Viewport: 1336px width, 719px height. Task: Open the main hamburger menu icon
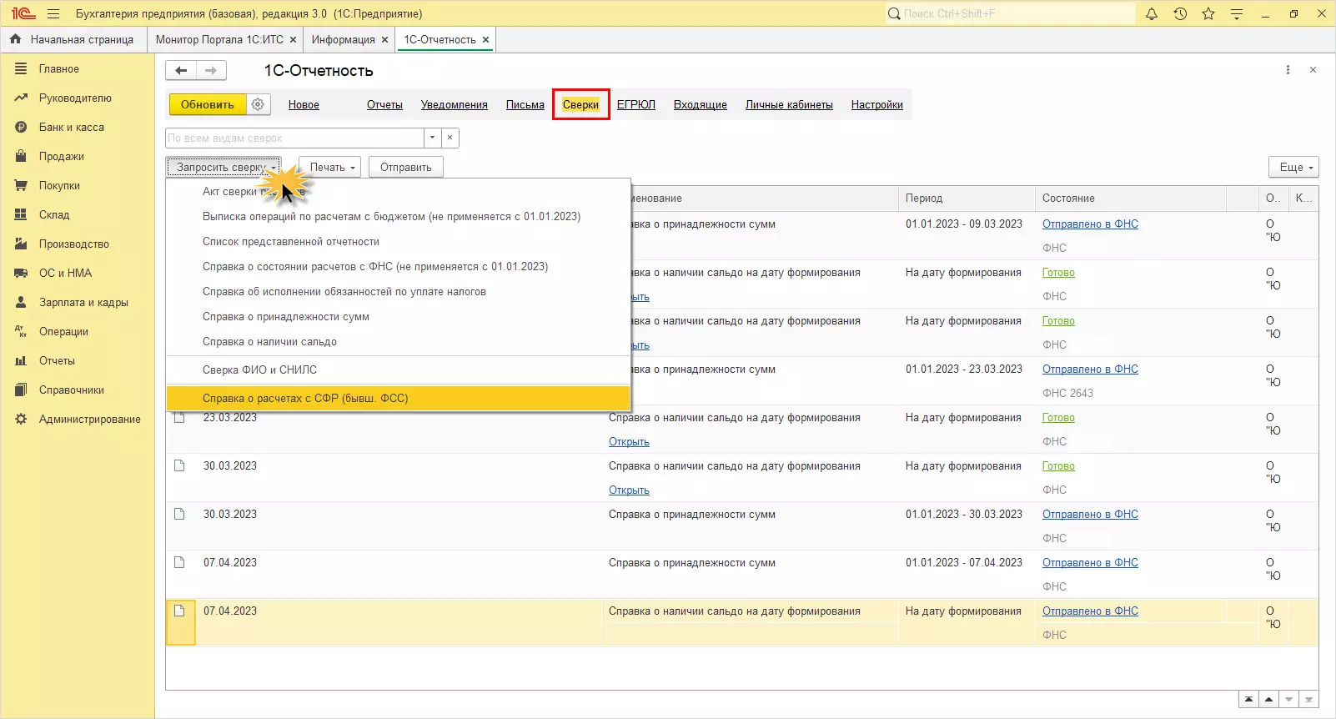coord(53,14)
